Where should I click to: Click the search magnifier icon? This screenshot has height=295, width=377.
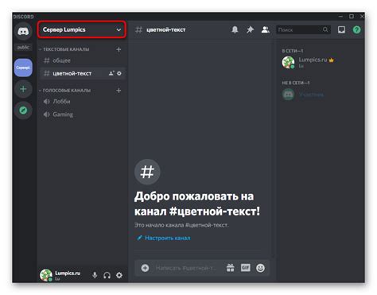click(x=325, y=29)
